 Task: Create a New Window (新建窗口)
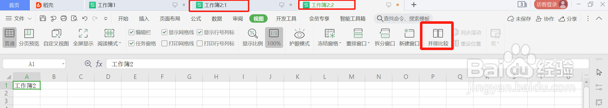[409, 37]
